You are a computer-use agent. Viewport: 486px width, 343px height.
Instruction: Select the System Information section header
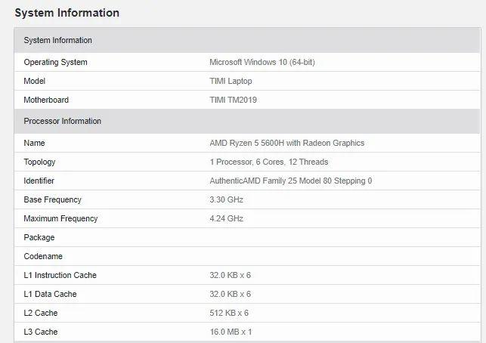[58, 40]
